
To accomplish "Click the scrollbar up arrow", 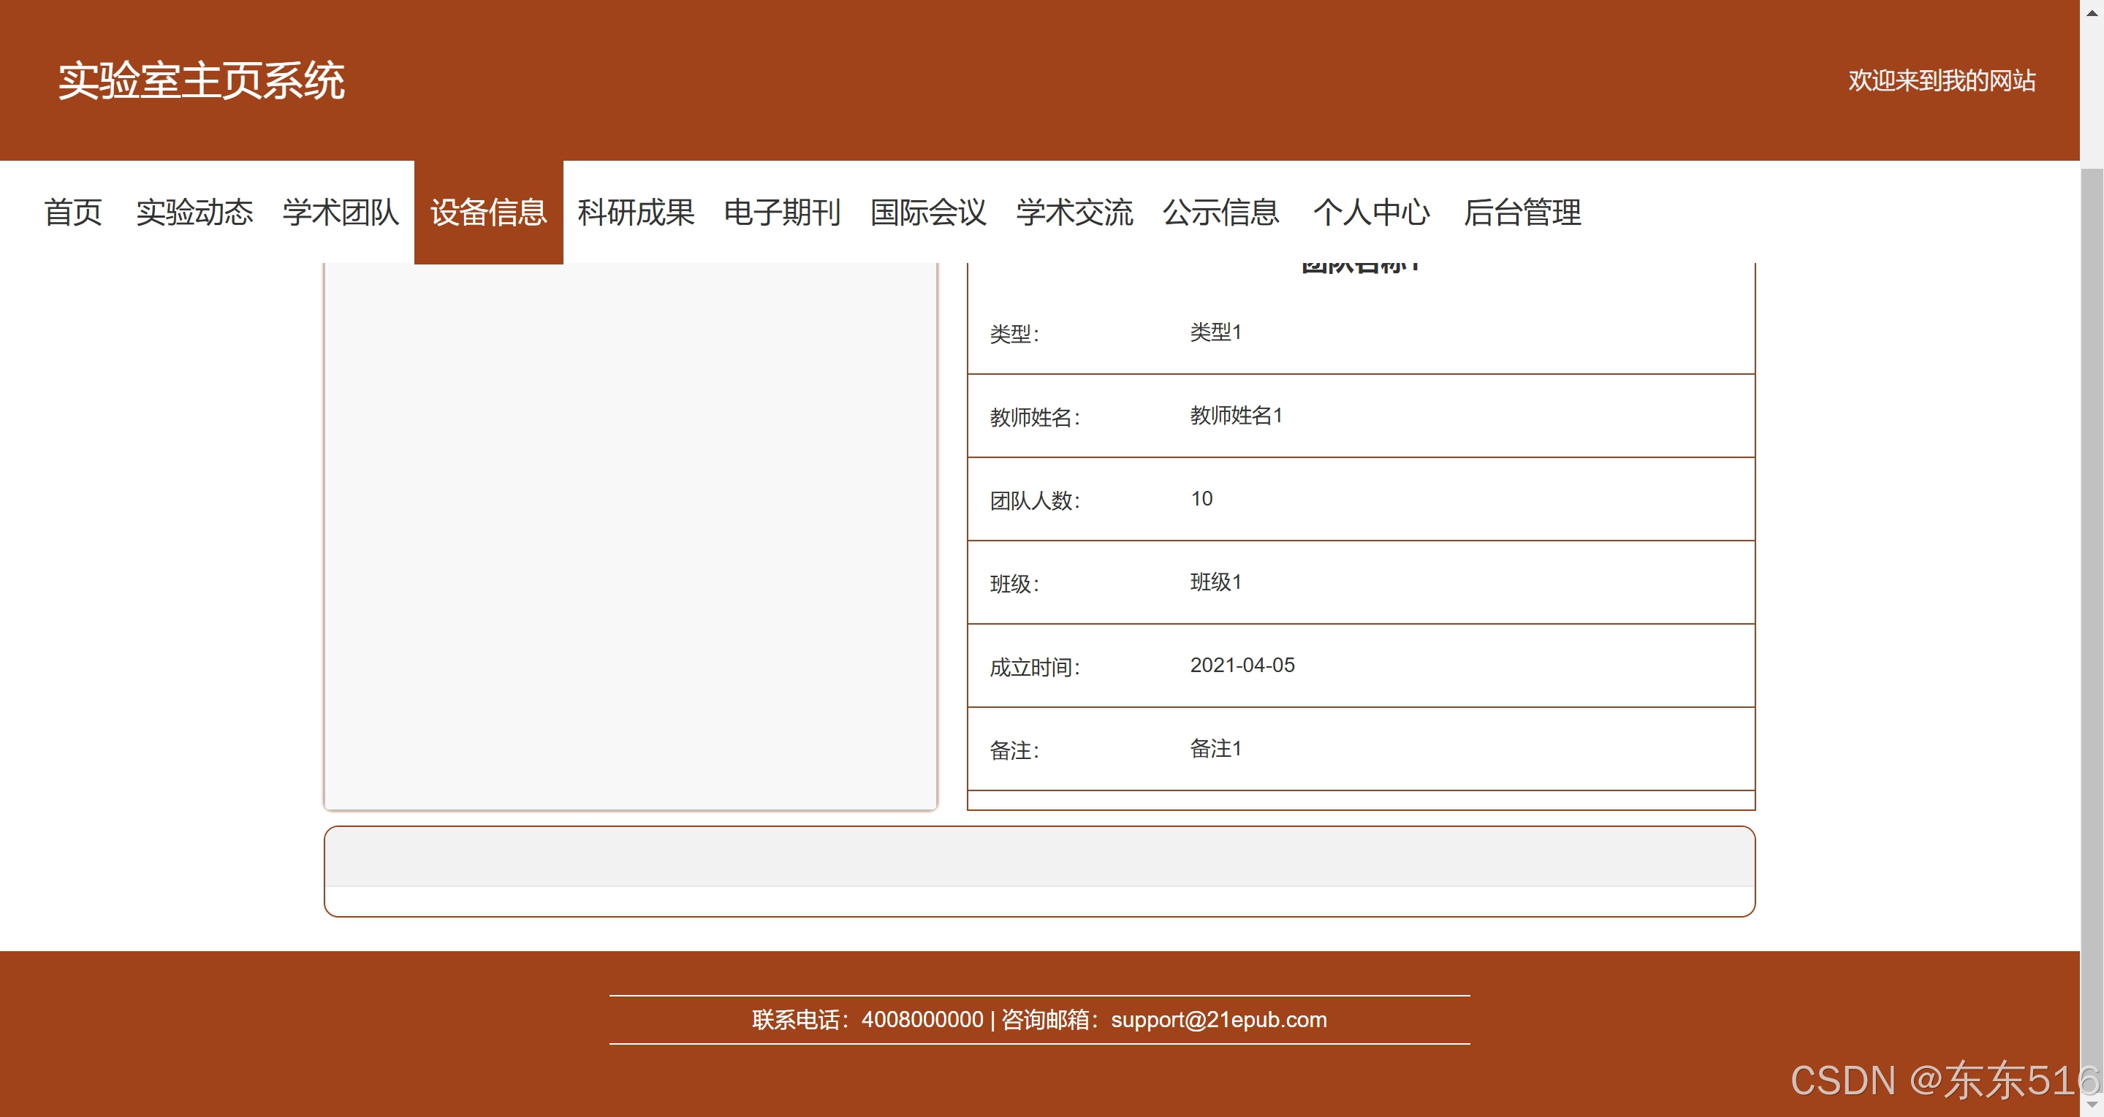I will [x=2092, y=12].
